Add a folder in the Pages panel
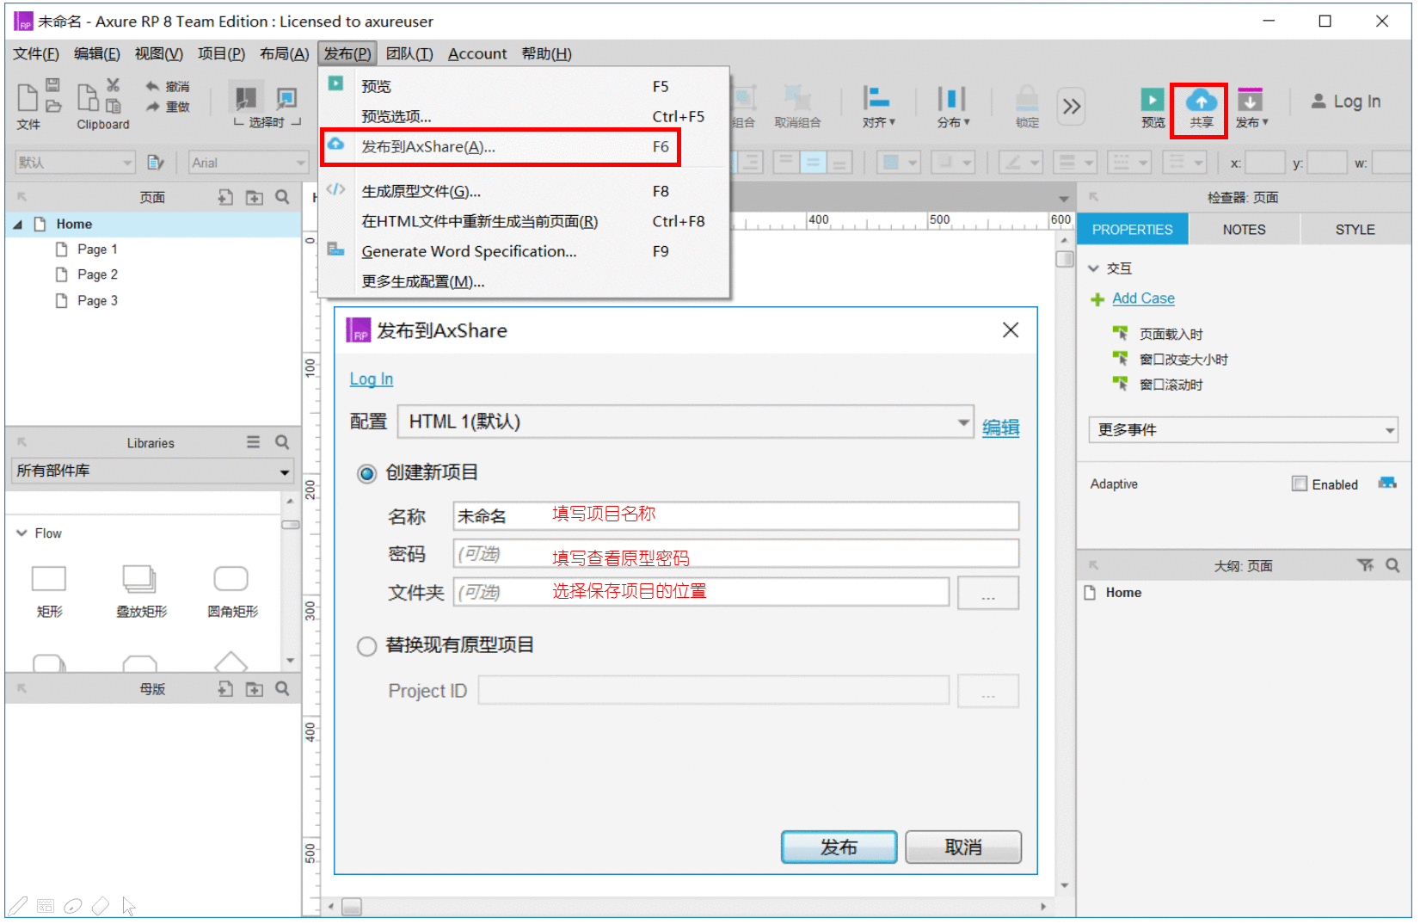The image size is (1420, 924). [255, 198]
